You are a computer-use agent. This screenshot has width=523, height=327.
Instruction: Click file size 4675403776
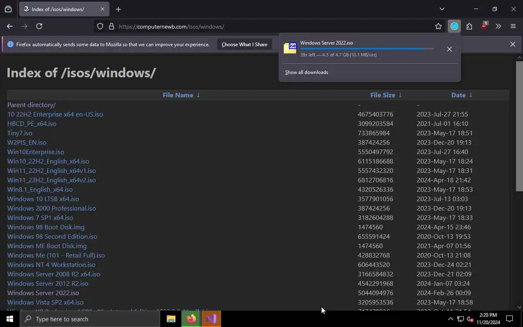point(375,114)
